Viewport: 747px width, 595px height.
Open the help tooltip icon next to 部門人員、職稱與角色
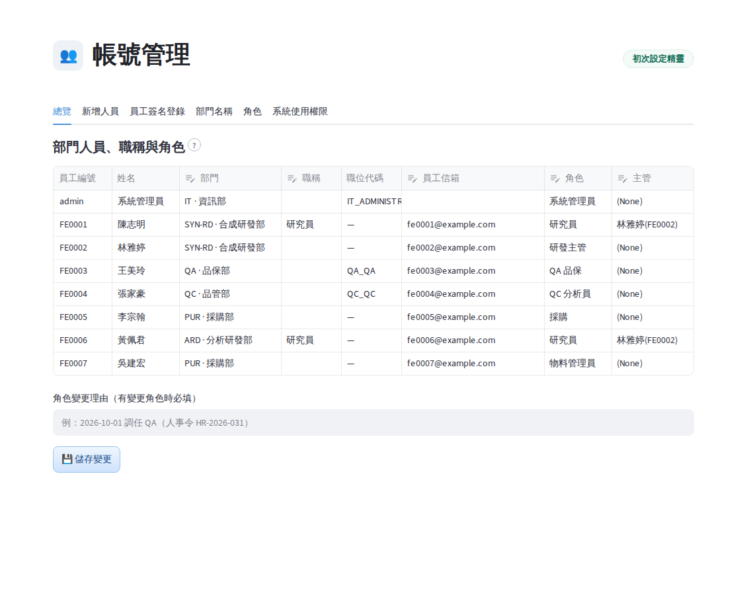pos(194,145)
